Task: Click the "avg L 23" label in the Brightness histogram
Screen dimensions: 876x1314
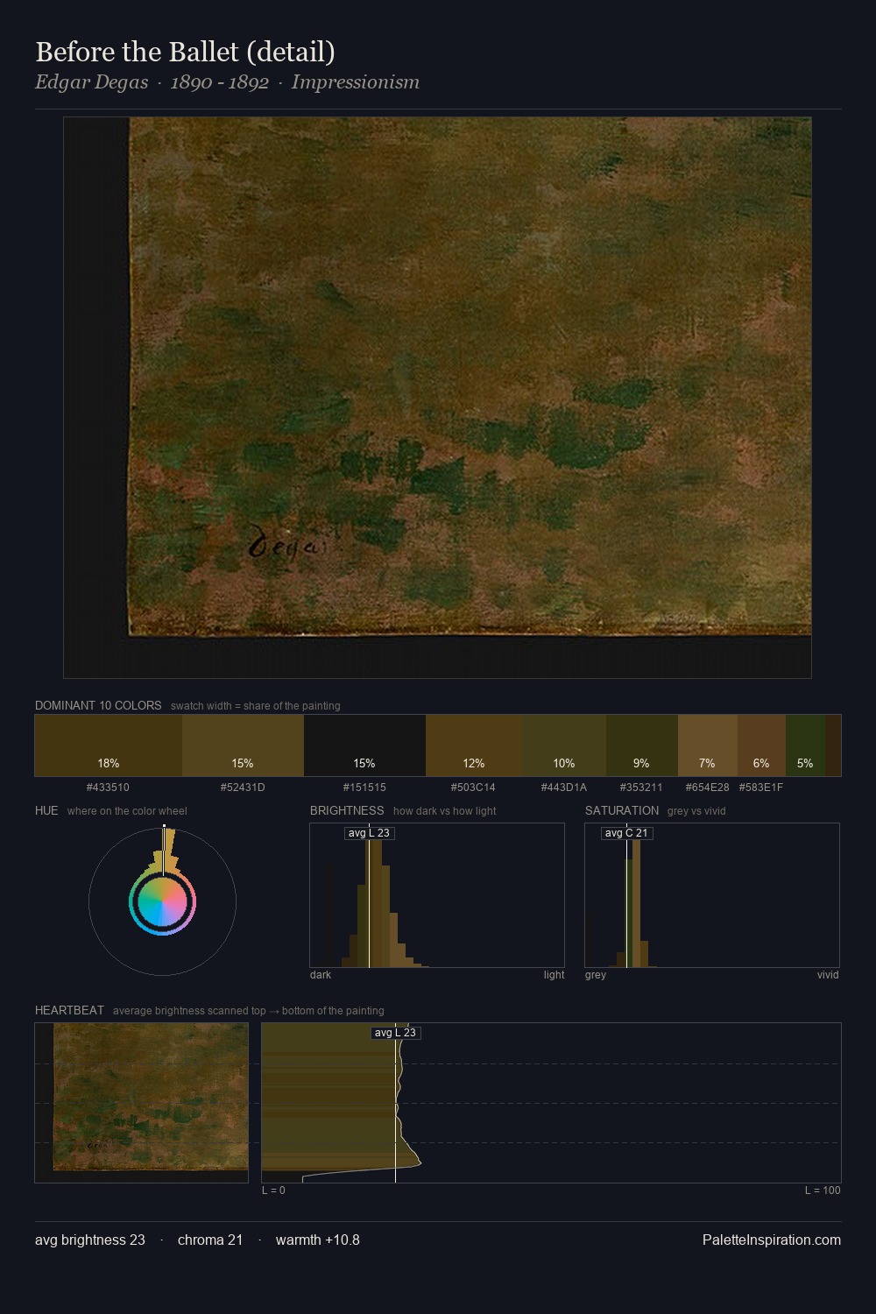Action: 369,833
